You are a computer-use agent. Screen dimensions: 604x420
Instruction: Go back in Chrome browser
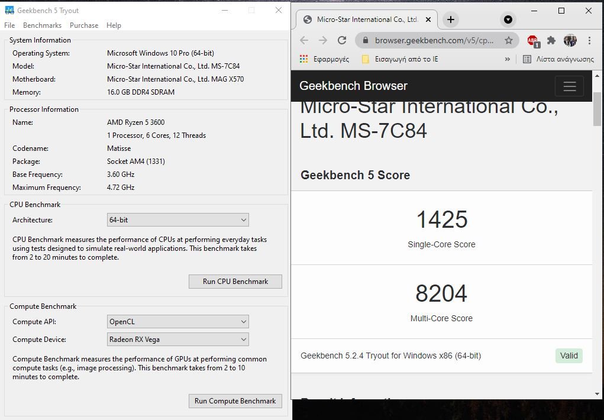coord(304,40)
